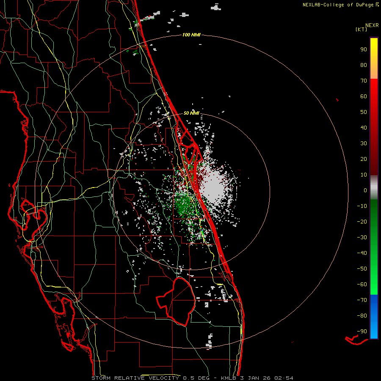The width and height of the screenshot is (381, 381).
Task: Click the NEXR label above the scale
Action: pyautogui.click(x=372, y=25)
